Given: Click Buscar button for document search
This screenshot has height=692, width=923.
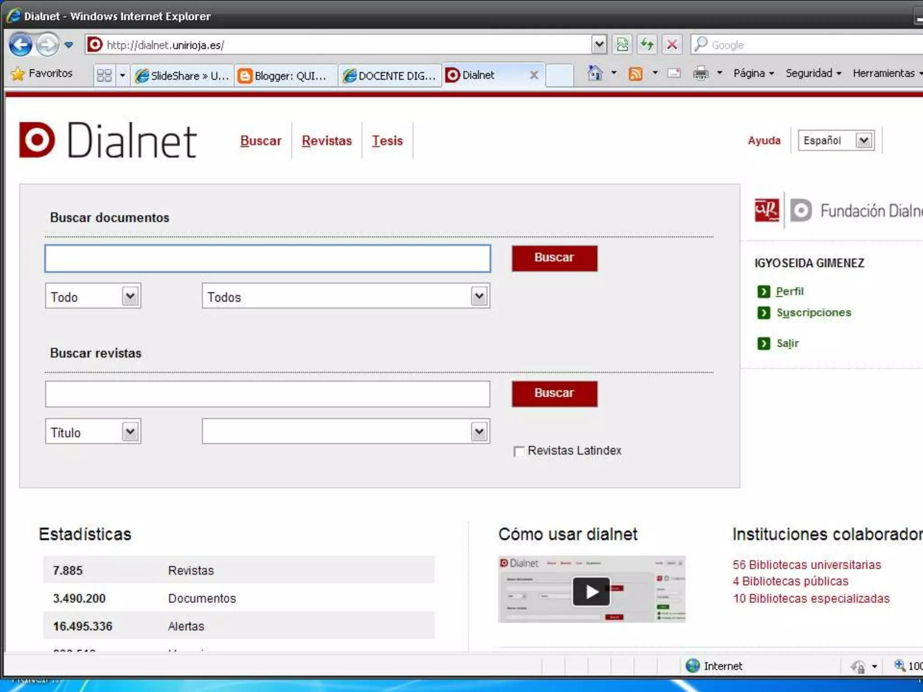Looking at the screenshot, I should 554,258.
